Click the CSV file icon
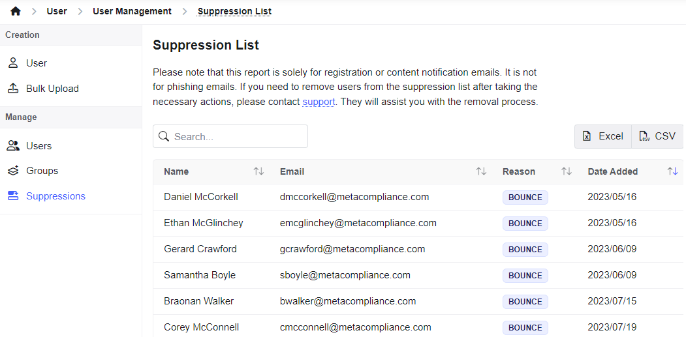The width and height of the screenshot is (686, 337). pos(644,136)
